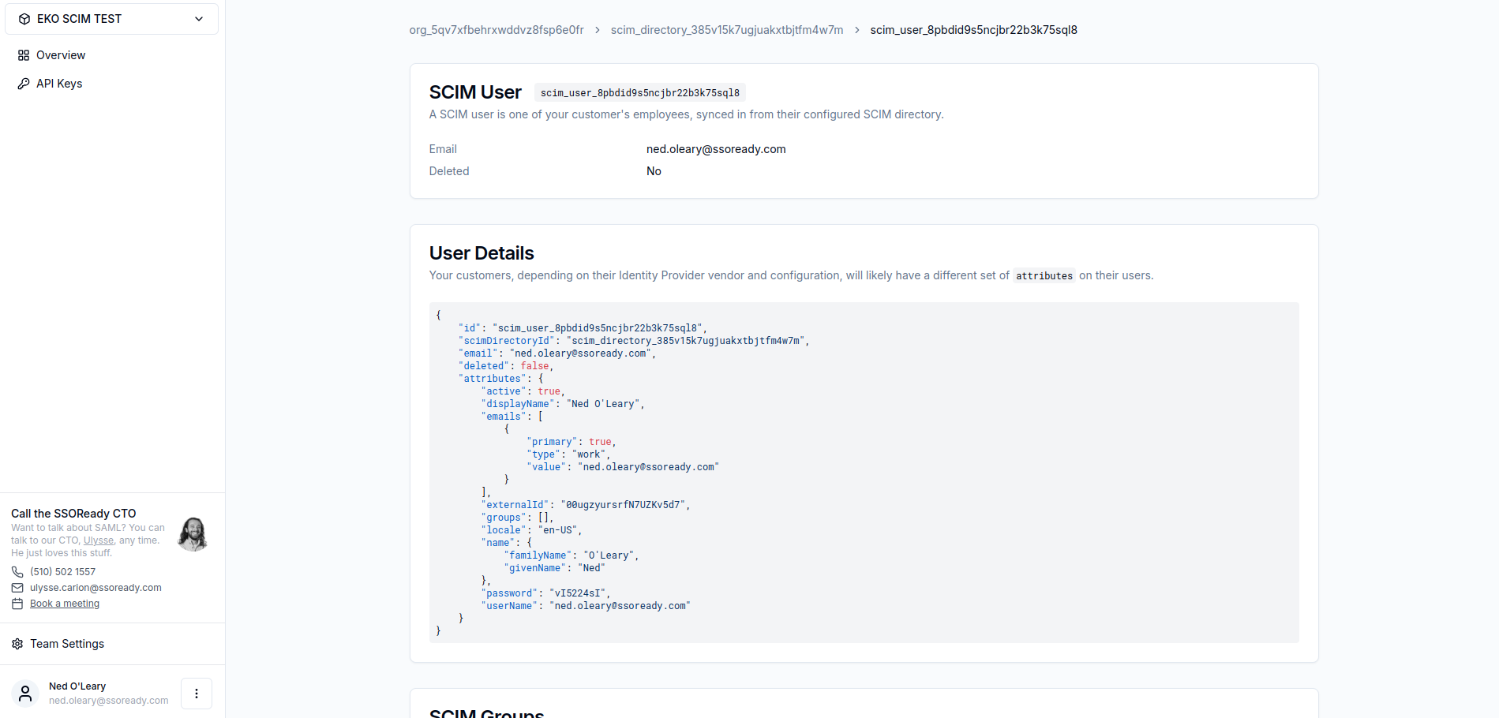Click the phone number (510) 502 1557

pyautogui.click(x=62, y=572)
